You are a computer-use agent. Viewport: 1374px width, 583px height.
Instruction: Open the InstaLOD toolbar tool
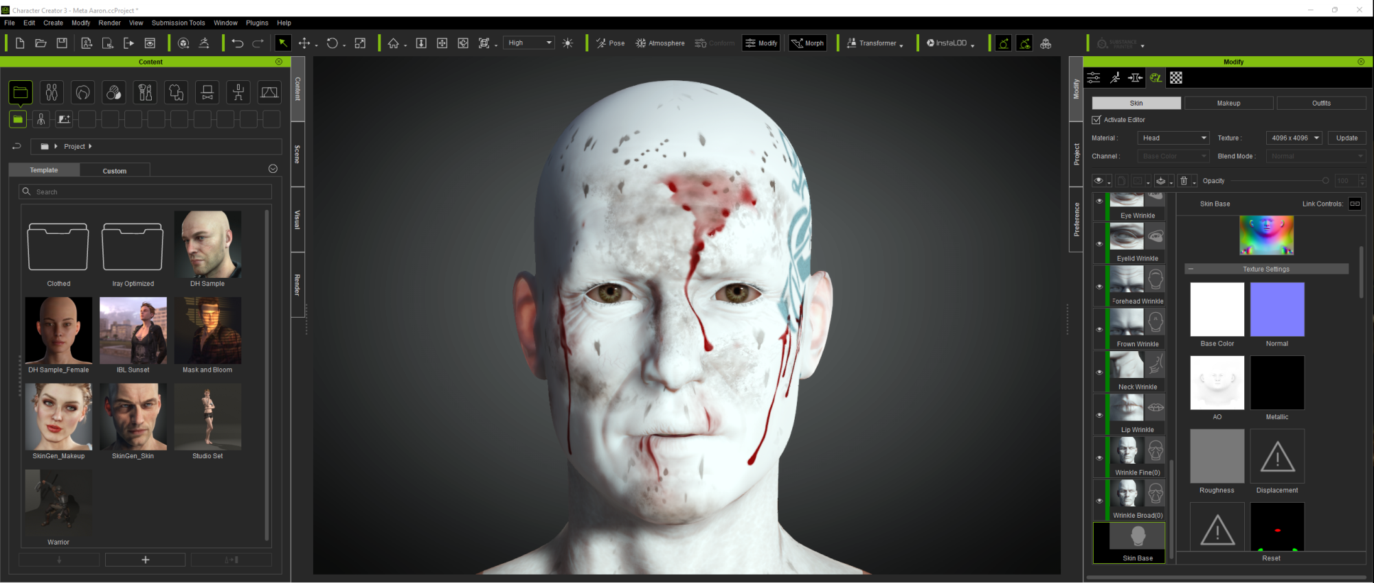coord(947,43)
